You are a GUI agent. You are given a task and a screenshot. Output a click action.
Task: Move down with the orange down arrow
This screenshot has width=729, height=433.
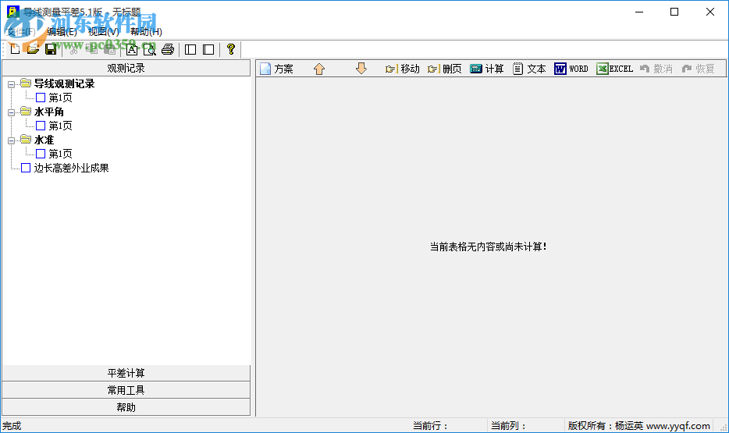(x=361, y=69)
